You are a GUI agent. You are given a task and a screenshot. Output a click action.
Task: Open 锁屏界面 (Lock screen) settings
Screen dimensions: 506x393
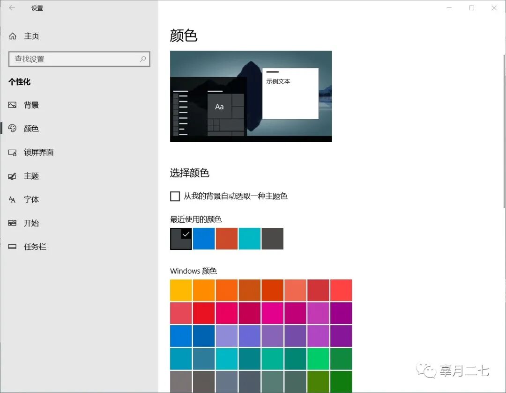pos(37,152)
